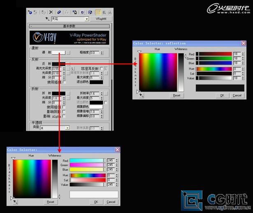Enable the 影响 Alpha checkbox
The width and height of the screenshot is (253, 213).
pyautogui.click(x=64, y=116)
